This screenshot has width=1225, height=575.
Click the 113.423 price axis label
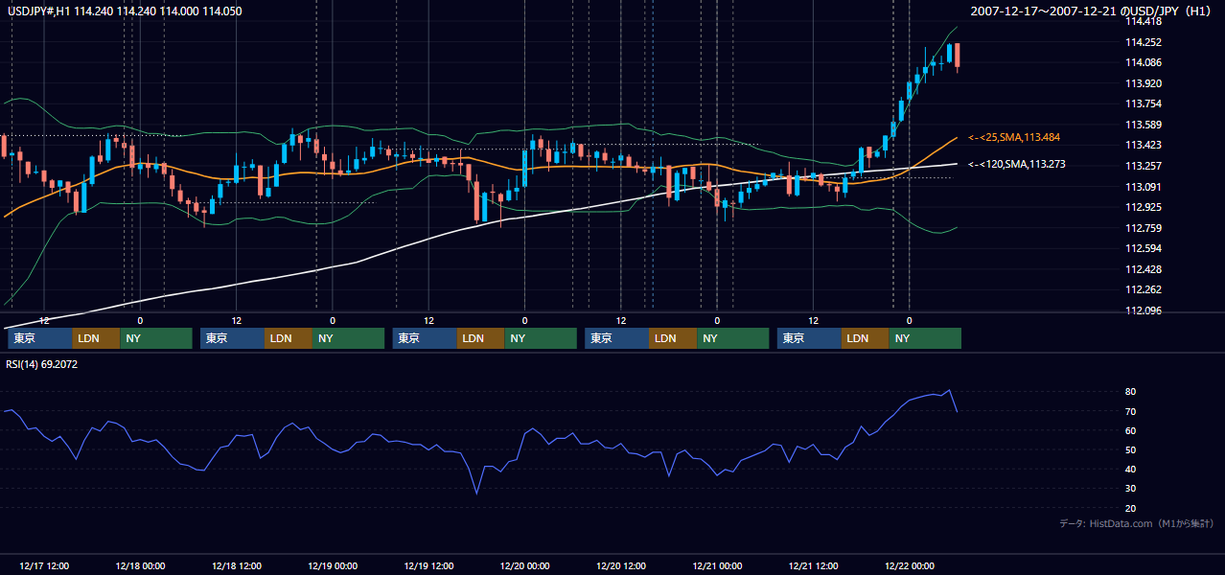[1145, 146]
